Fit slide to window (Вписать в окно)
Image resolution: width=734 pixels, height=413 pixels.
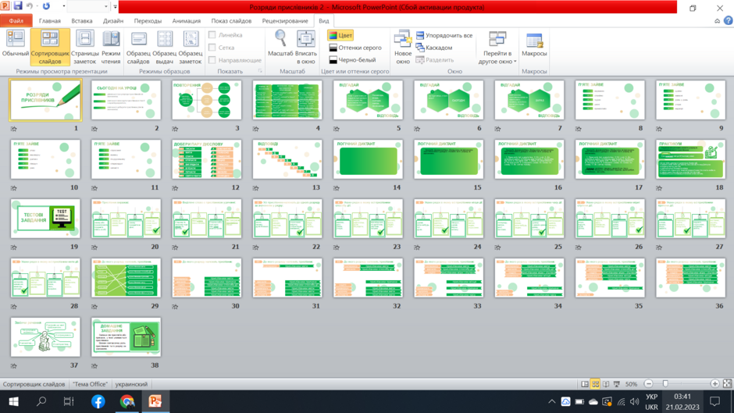(x=305, y=46)
